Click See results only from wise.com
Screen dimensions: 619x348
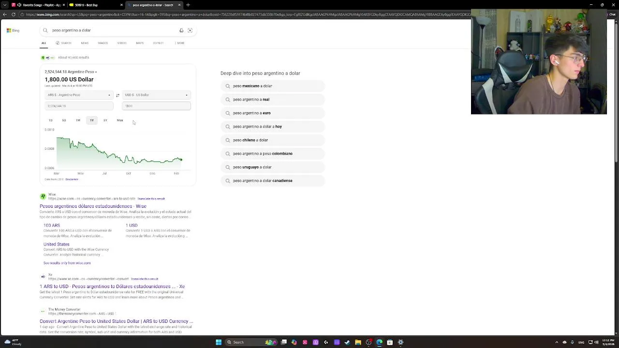[x=67, y=263]
